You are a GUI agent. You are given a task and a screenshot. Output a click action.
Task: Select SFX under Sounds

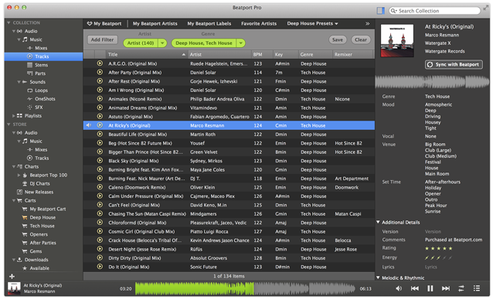tap(39, 107)
